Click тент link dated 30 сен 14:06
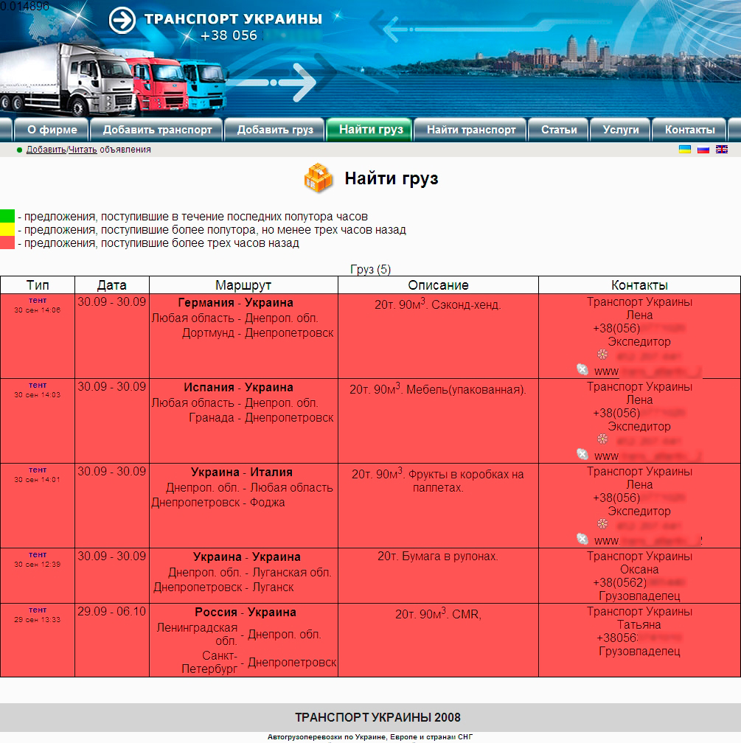This screenshot has width=741, height=743. click(x=38, y=301)
